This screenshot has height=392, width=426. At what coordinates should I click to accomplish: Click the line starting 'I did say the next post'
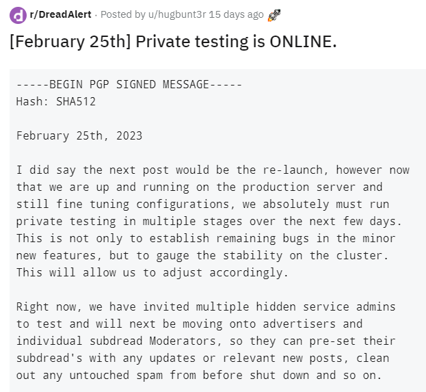tap(213, 170)
